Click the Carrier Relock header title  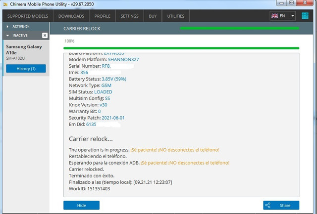tap(82, 29)
